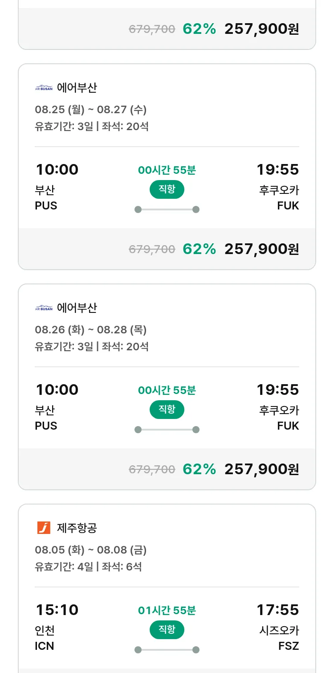Tap the orange Jeju Air logo icon
This screenshot has height=673, width=334.
(44, 528)
